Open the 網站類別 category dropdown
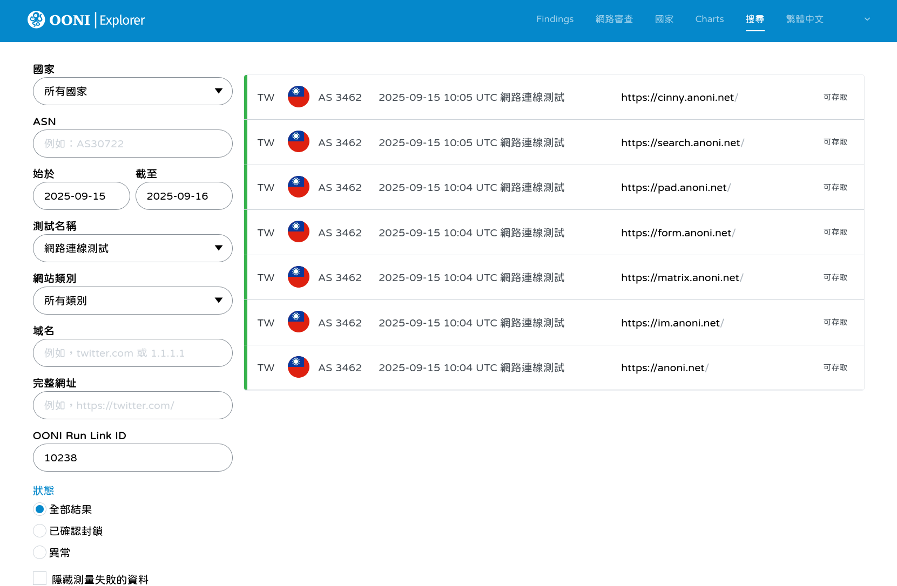This screenshot has width=897, height=586. tap(132, 301)
